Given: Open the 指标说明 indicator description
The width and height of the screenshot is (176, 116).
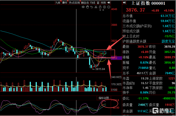Looking at the screenshot, I should [104, 98].
